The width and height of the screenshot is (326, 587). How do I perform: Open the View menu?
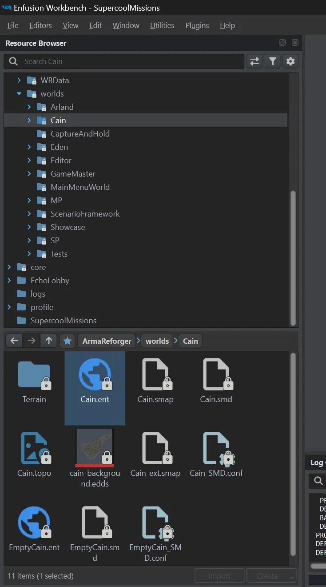pos(70,25)
